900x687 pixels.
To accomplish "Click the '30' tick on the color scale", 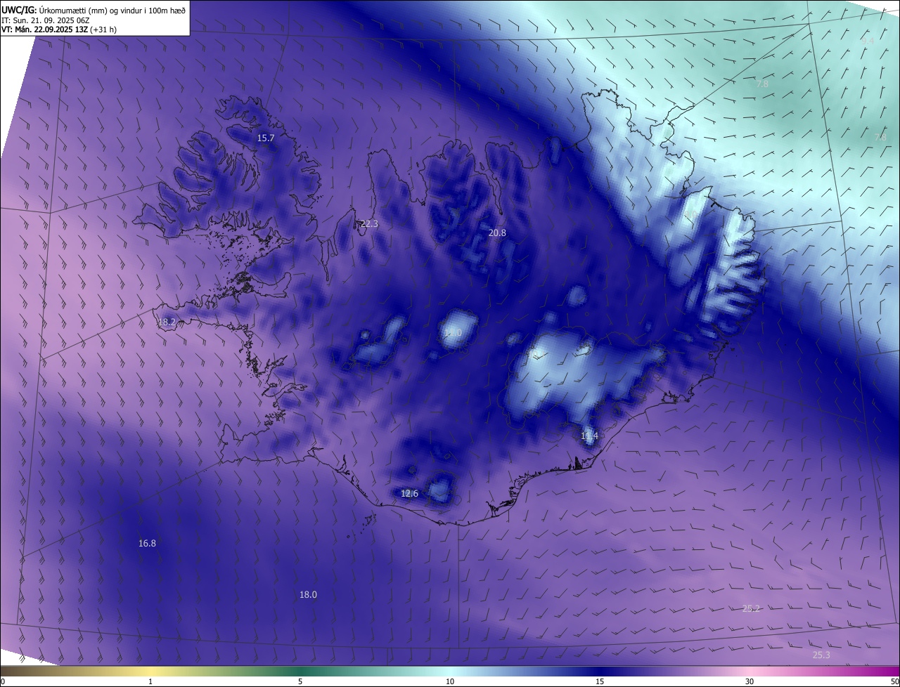I will click(750, 681).
